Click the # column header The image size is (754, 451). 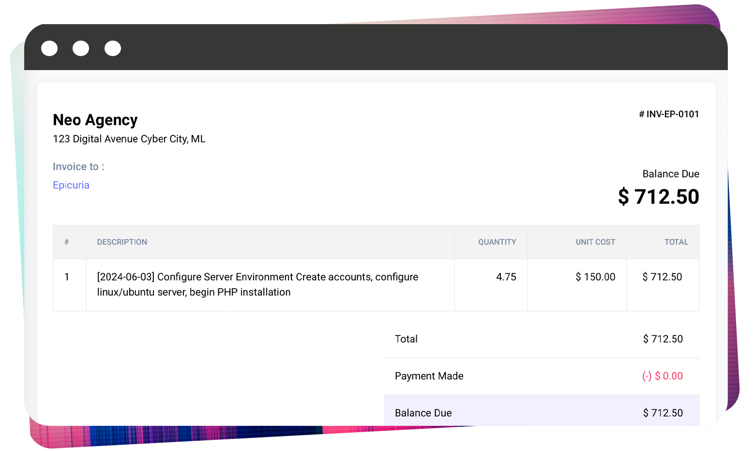(x=67, y=242)
